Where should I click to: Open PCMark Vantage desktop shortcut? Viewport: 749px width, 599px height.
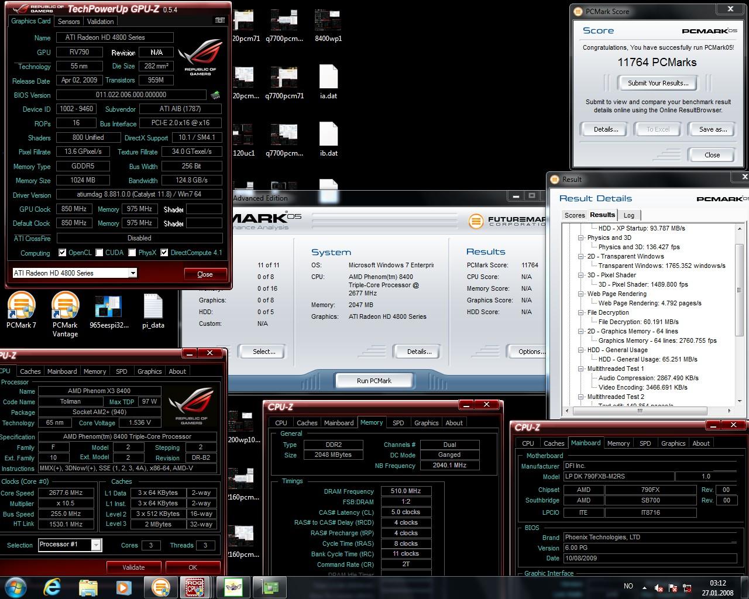coord(65,315)
